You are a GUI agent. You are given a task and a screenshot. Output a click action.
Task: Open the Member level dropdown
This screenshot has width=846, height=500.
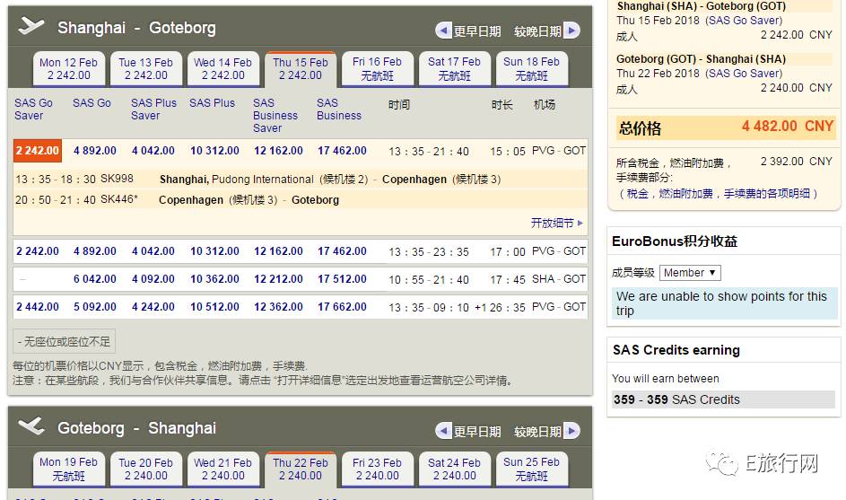(x=690, y=273)
